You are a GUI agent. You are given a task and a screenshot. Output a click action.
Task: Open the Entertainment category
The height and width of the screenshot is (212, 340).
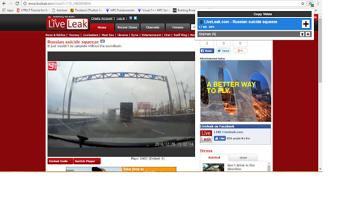[151, 35]
